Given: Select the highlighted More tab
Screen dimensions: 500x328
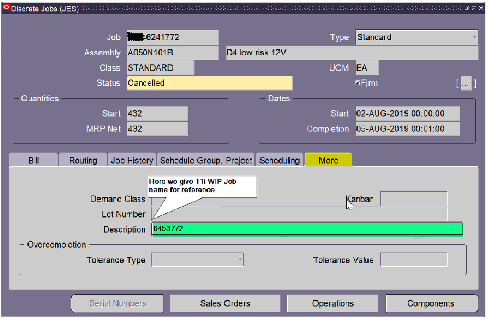Looking at the screenshot, I should [328, 160].
